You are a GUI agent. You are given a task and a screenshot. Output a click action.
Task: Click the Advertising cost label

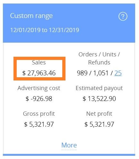[x=39, y=88]
